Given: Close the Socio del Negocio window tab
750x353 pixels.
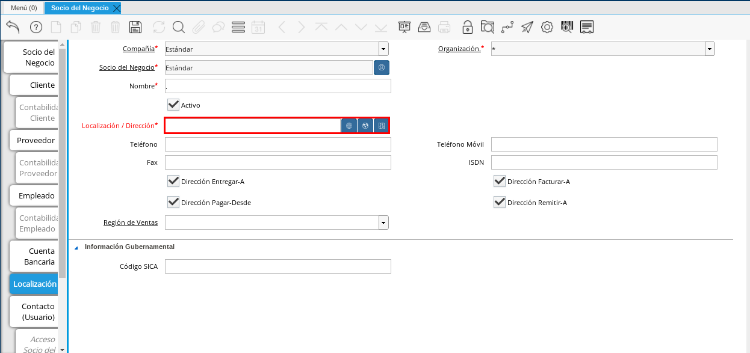Looking at the screenshot, I should (x=117, y=8).
